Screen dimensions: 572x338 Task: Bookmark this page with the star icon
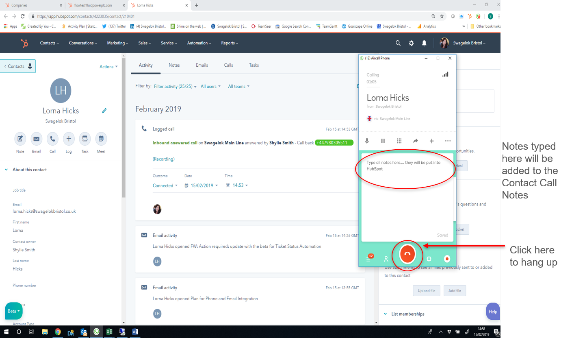point(442,16)
